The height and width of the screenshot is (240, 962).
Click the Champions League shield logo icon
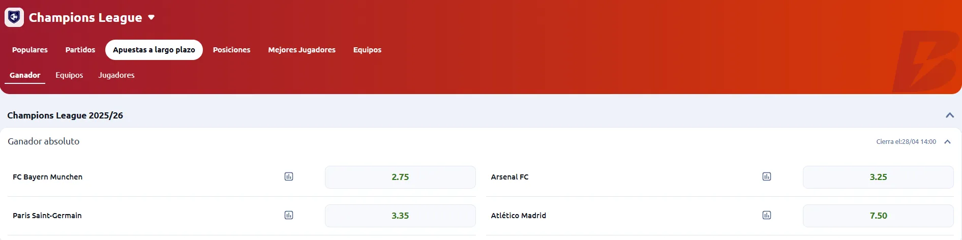(14, 17)
